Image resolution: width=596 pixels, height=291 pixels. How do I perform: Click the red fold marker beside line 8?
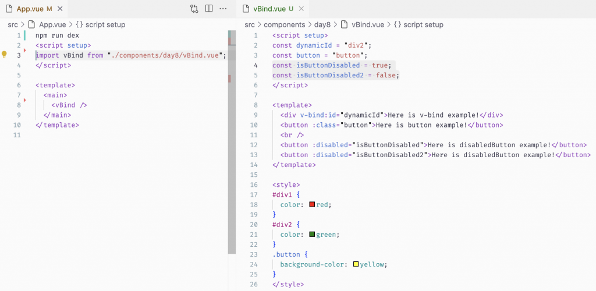tap(25, 100)
